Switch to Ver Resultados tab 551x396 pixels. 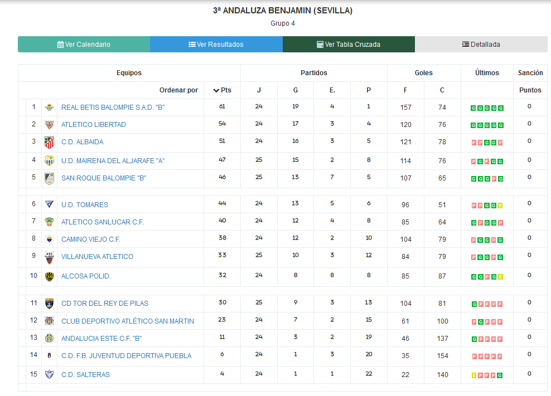216,44
